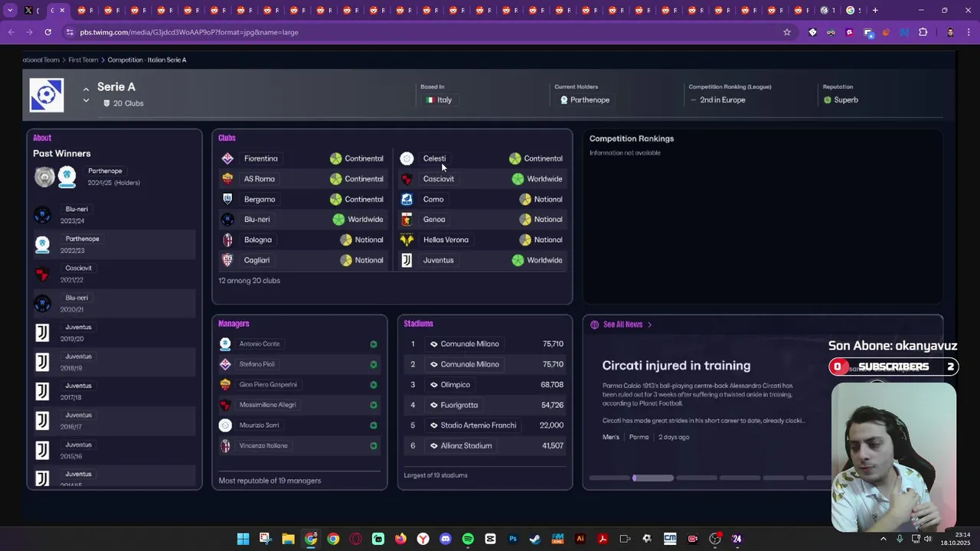Click the Competition - Italian Serie A breadcrumb
Image resolution: width=980 pixels, height=551 pixels.
tap(147, 60)
